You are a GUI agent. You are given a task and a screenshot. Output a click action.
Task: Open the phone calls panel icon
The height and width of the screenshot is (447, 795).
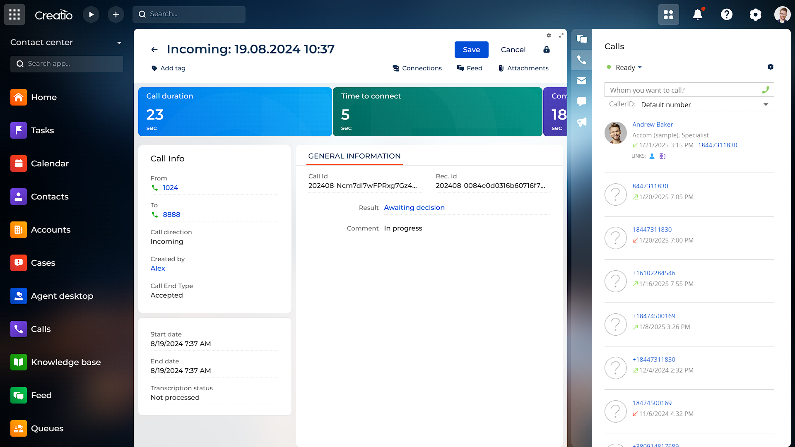click(x=582, y=60)
